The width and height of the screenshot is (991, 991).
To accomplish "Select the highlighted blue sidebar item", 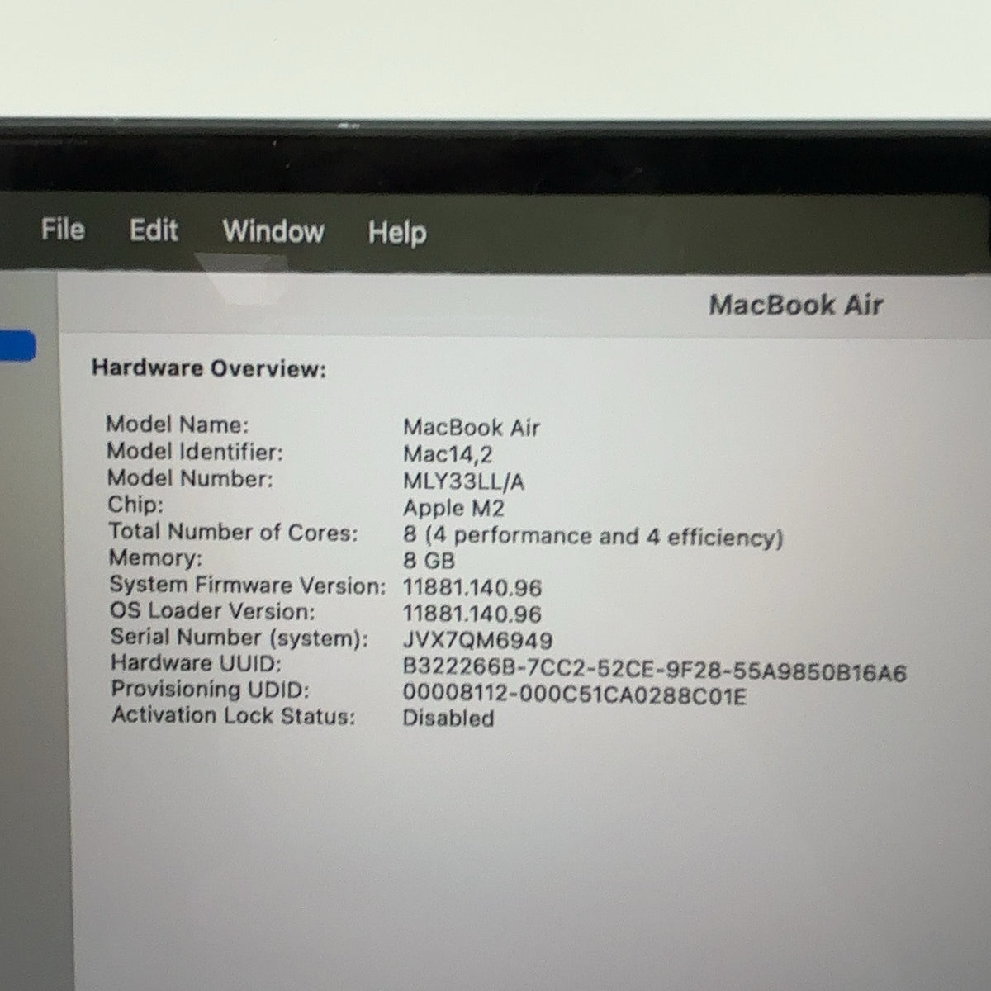I will 17,345.
